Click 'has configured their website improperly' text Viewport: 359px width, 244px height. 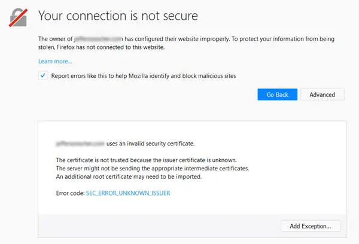click(x=177, y=39)
